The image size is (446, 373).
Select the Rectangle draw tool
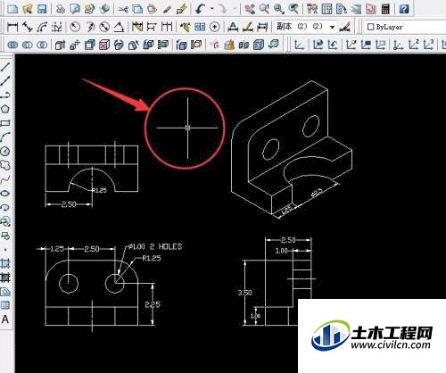pyautogui.click(x=5, y=123)
